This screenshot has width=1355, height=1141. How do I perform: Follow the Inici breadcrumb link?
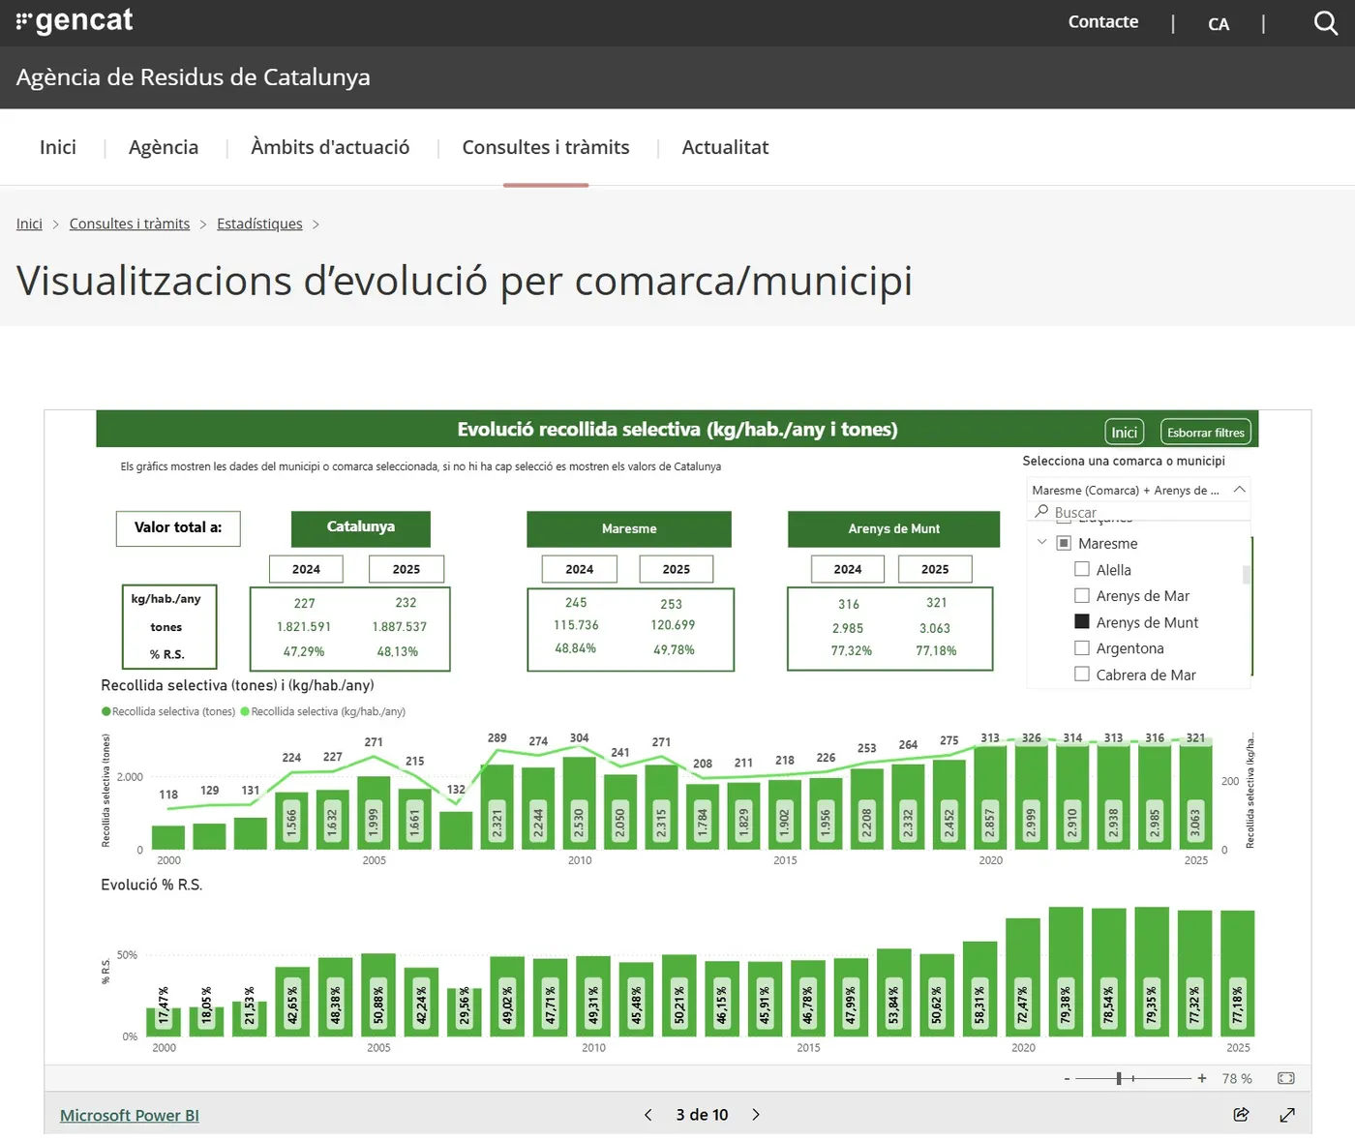[x=29, y=224]
